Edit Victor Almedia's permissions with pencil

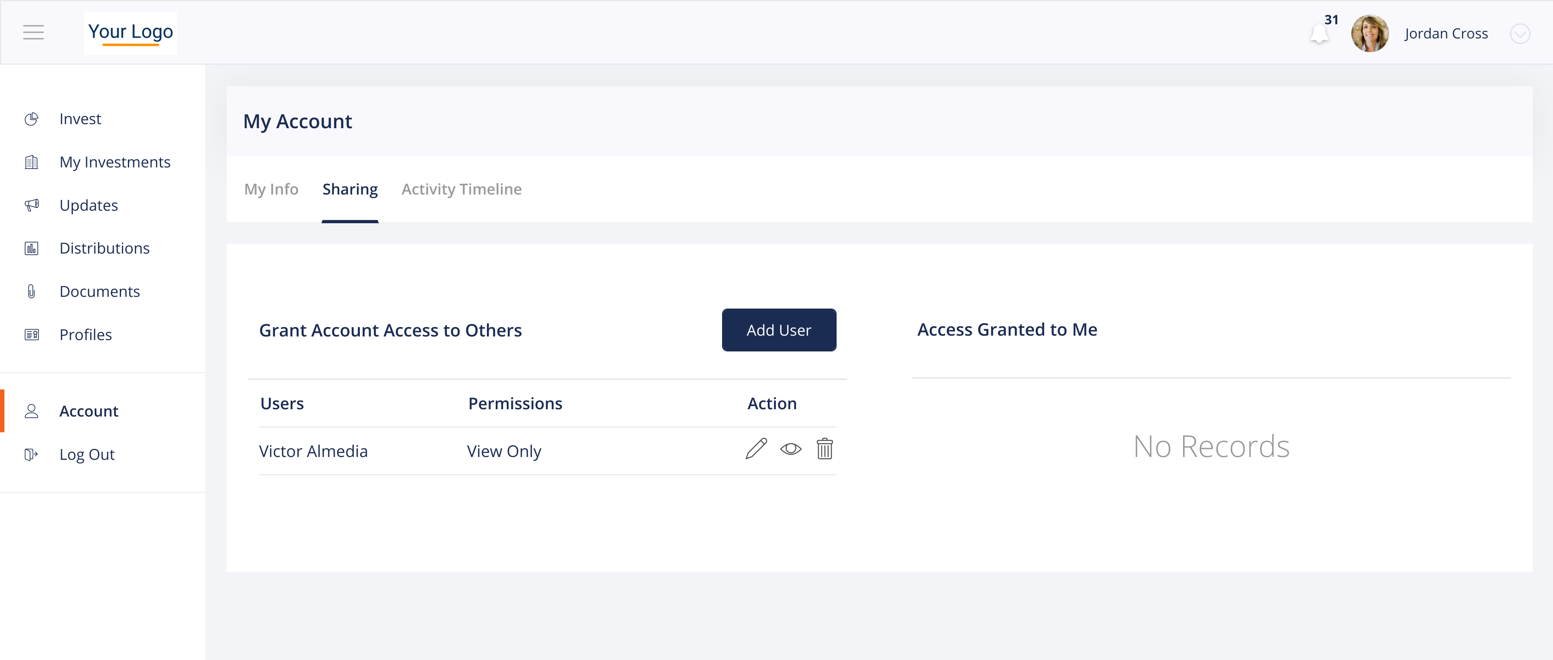click(756, 449)
